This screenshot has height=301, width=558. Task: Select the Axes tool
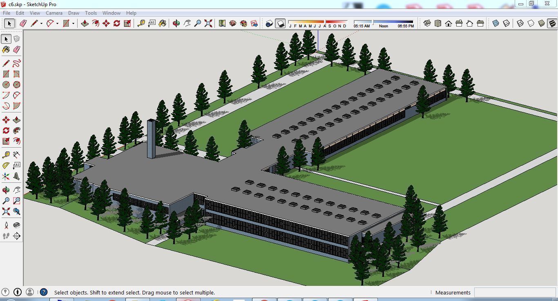[6, 176]
